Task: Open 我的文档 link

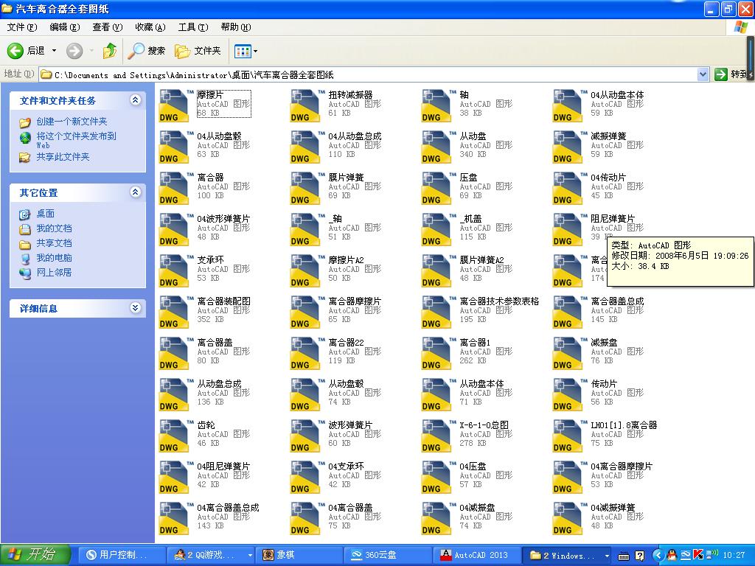Action: point(54,228)
